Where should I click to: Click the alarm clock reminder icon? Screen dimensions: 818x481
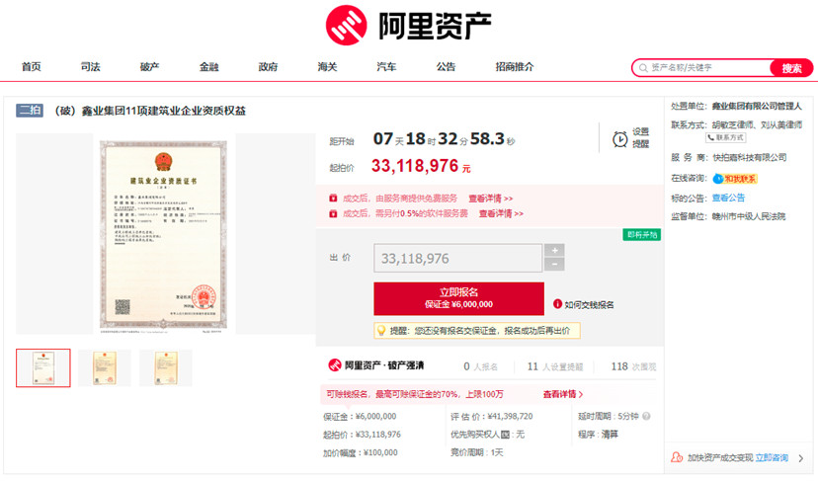pos(619,139)
